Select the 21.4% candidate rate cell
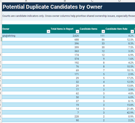Image resolution: width=135 pixels, height=123 pixels. click(x=119, y=109)
